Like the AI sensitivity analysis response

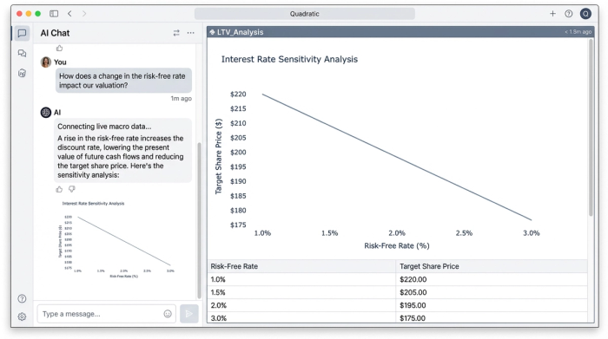click(59, 189)
